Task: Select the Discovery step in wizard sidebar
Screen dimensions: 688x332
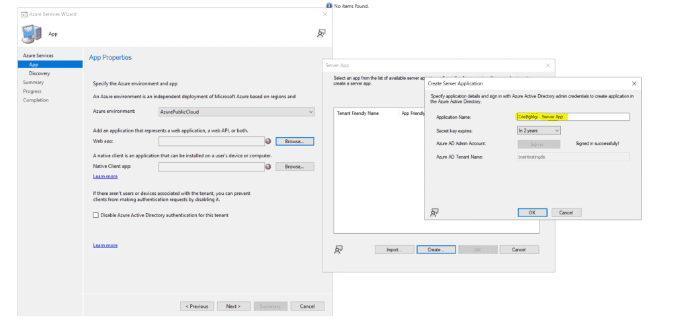Action: pyautogui.click(x=40, y=73)
